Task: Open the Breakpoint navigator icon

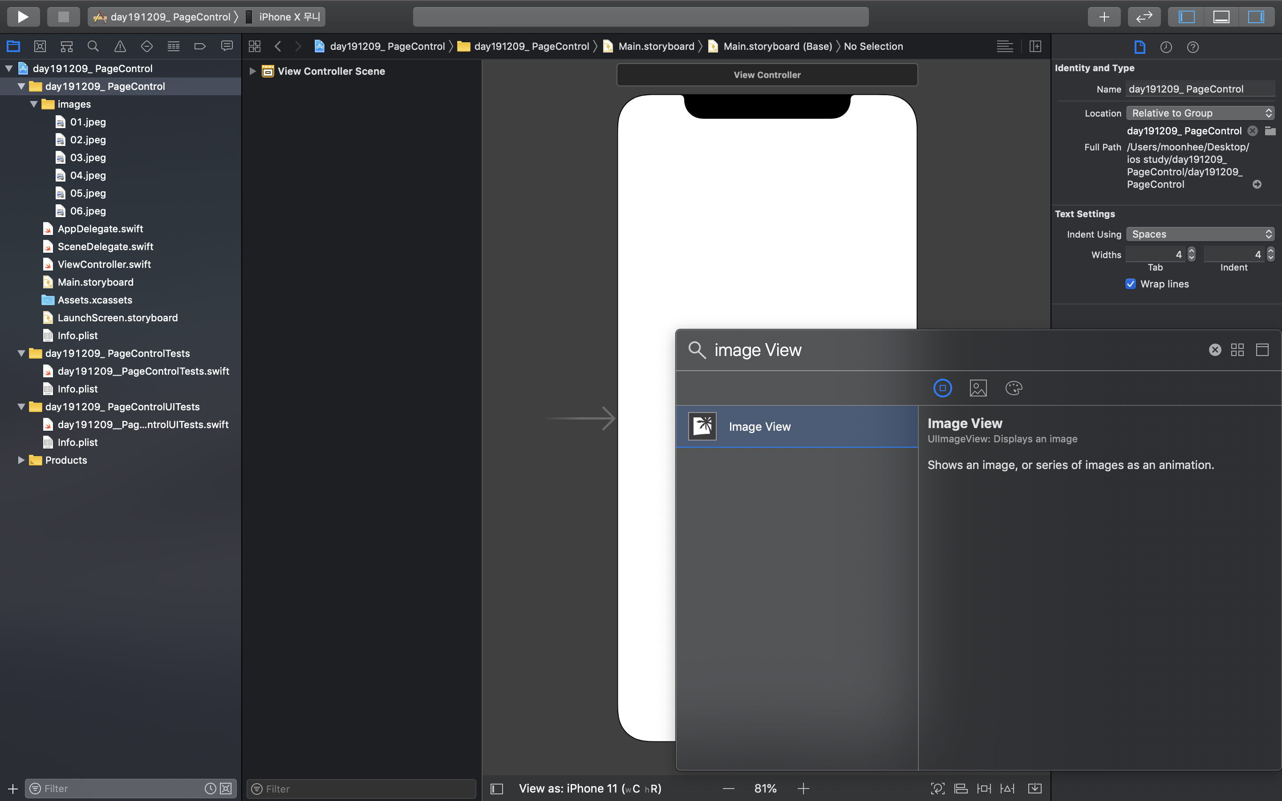Action: [200, 47]
